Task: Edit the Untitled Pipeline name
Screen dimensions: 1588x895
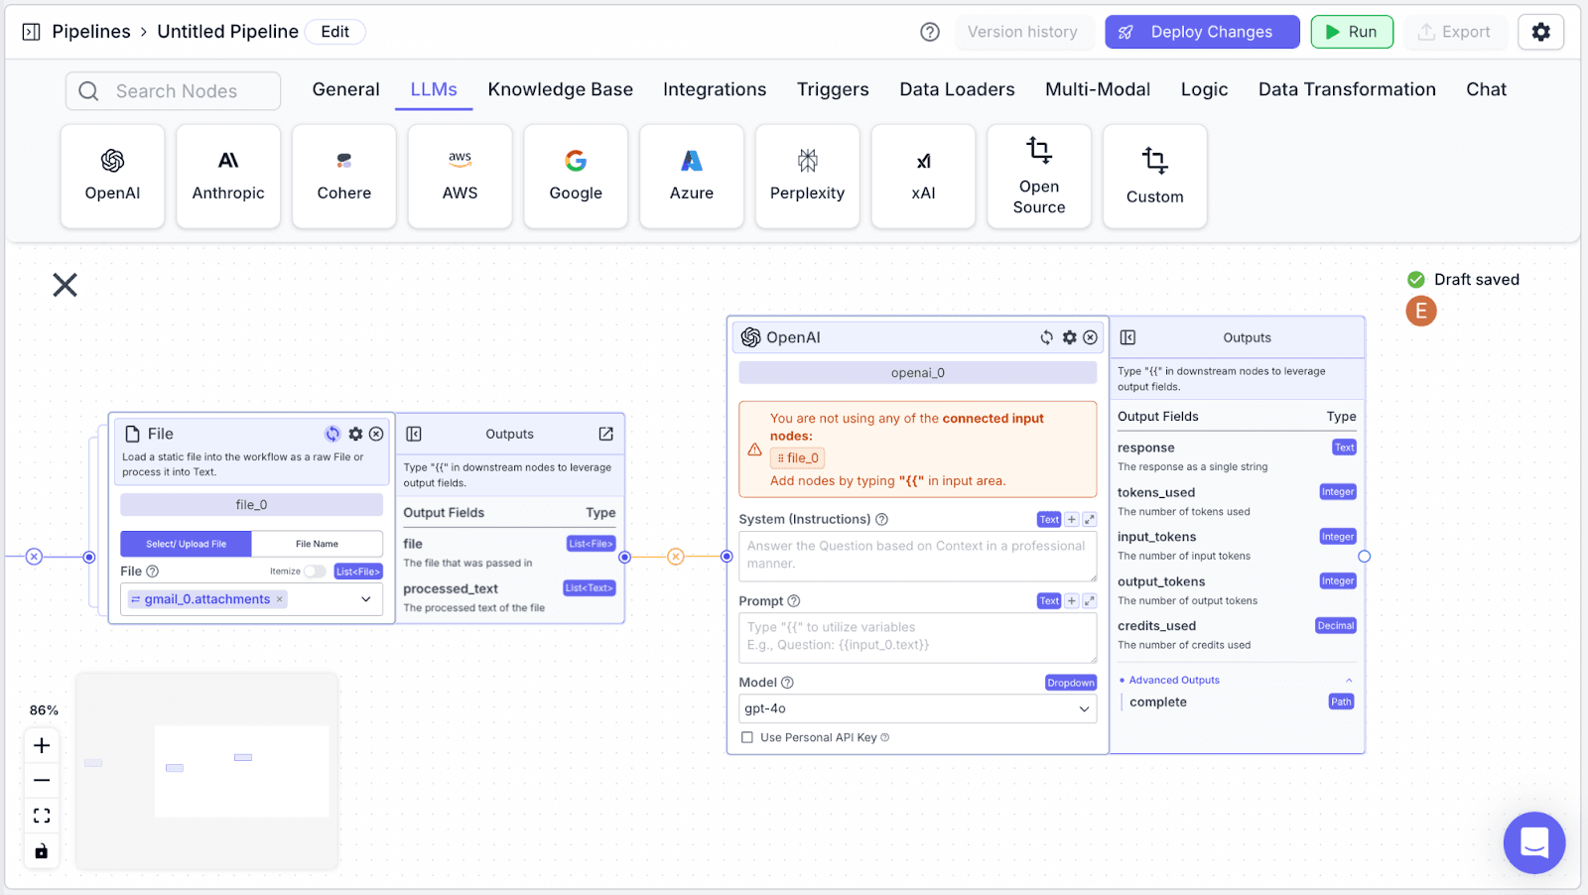Action: (x=335, y=32)
